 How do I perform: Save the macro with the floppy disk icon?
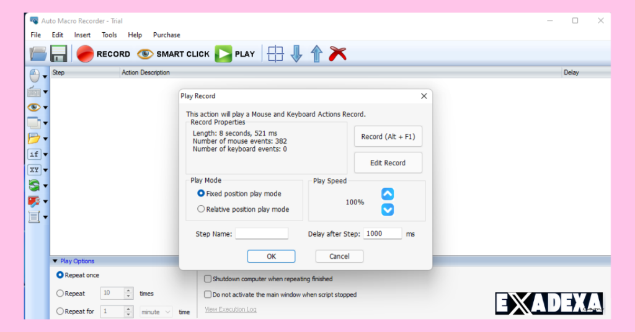[59, 54]
